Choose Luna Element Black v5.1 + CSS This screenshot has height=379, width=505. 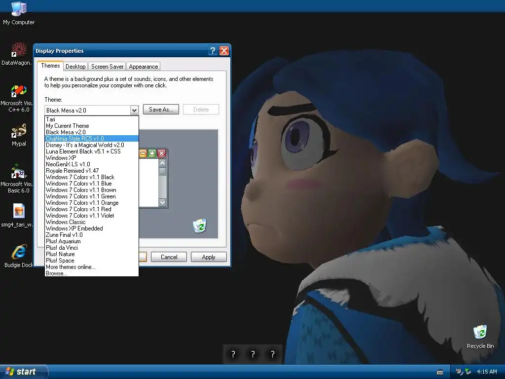click(91, 152)
